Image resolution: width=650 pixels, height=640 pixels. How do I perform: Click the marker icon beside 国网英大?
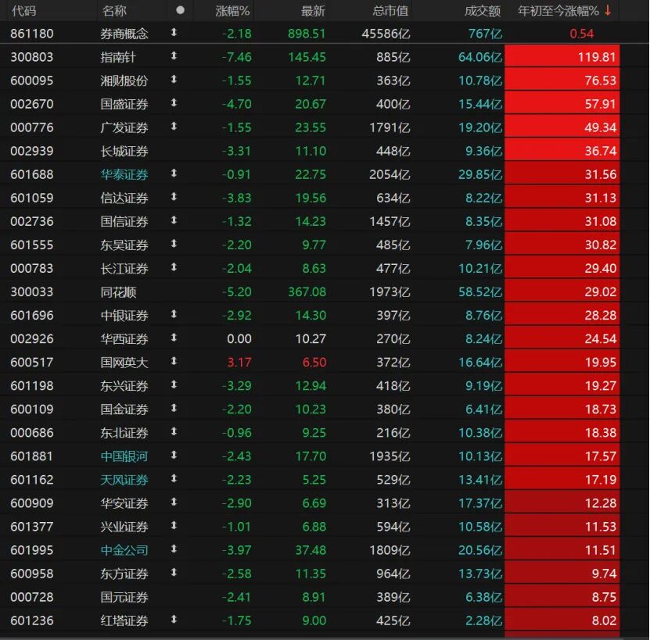[x=174, y=362]
